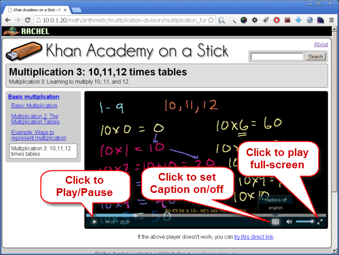Open the Basic Multiplication video link
The image size is (339, 255).
point(34,106)
